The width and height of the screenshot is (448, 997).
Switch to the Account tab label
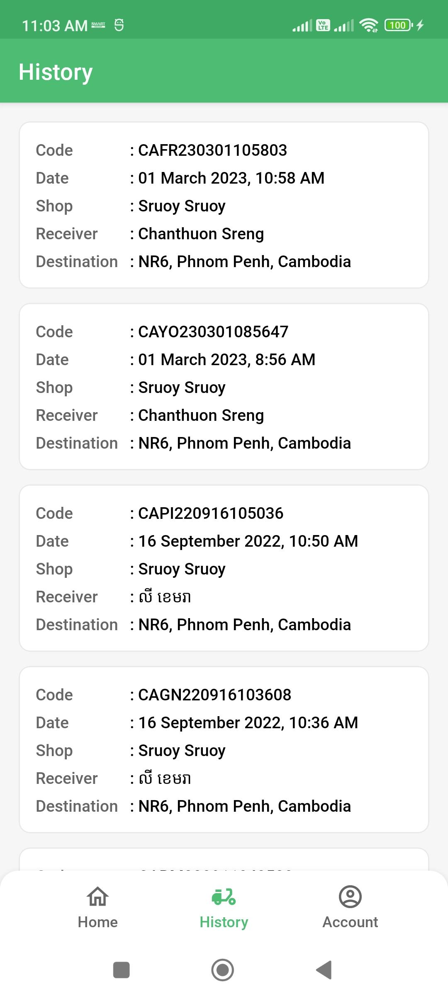pos(350,922)
